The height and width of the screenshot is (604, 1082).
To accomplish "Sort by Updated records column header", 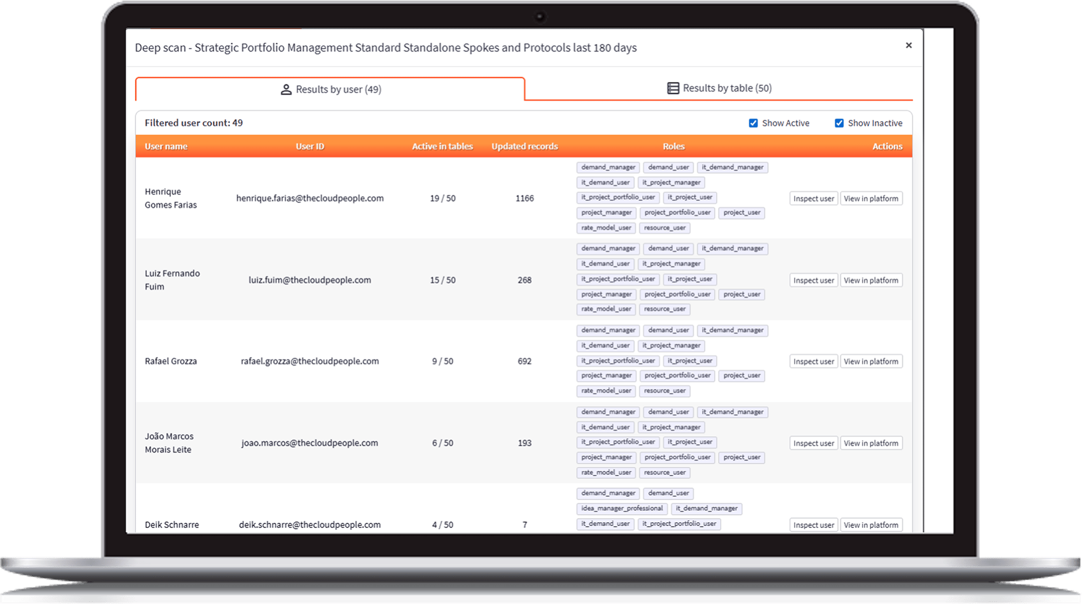I will 524,147.
